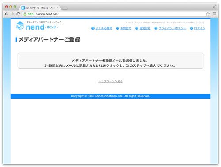The height and width of the screenshot is (167, 221).
Task: Click the nend cube logo
Action: (20, 26)
